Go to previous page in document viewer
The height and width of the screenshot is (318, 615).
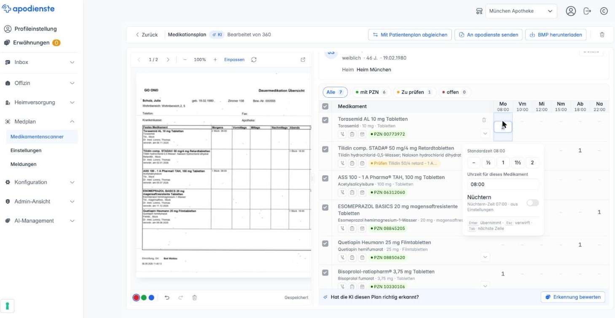click(139, 60)
